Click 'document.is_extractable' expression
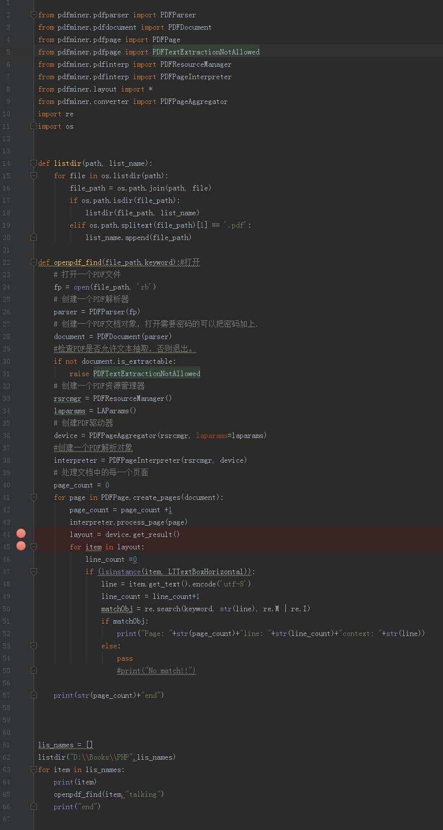The image size is (443, 830). click(127, 361)
